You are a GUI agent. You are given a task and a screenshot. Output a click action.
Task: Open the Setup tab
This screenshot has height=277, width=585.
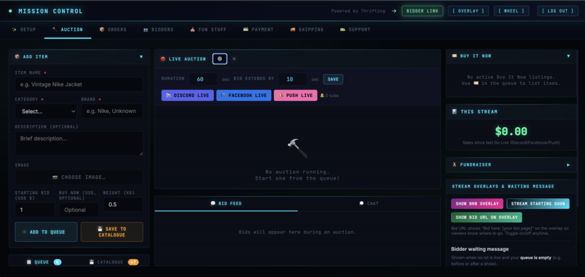point(24,30)
